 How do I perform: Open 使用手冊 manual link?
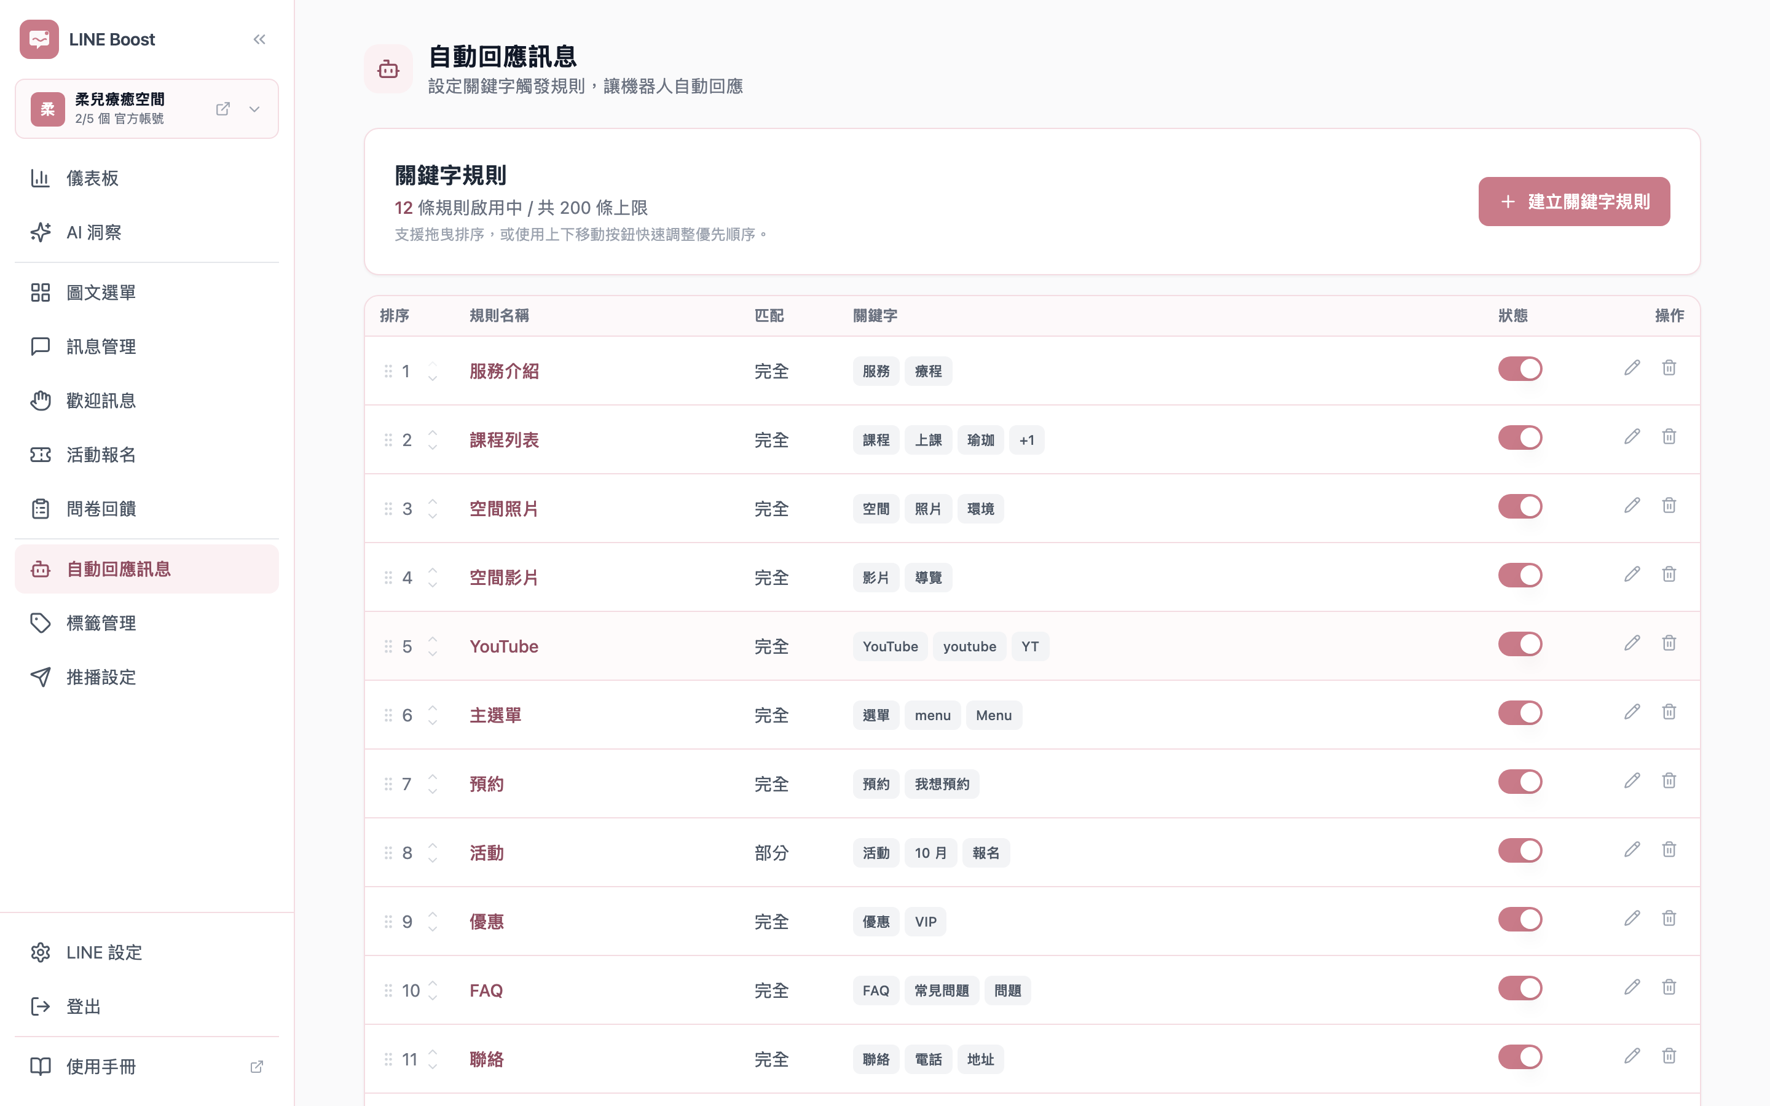coord(146,1067)
